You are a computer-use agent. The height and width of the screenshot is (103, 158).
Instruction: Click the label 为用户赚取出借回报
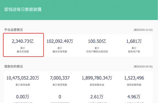click(x=97, y=51)
